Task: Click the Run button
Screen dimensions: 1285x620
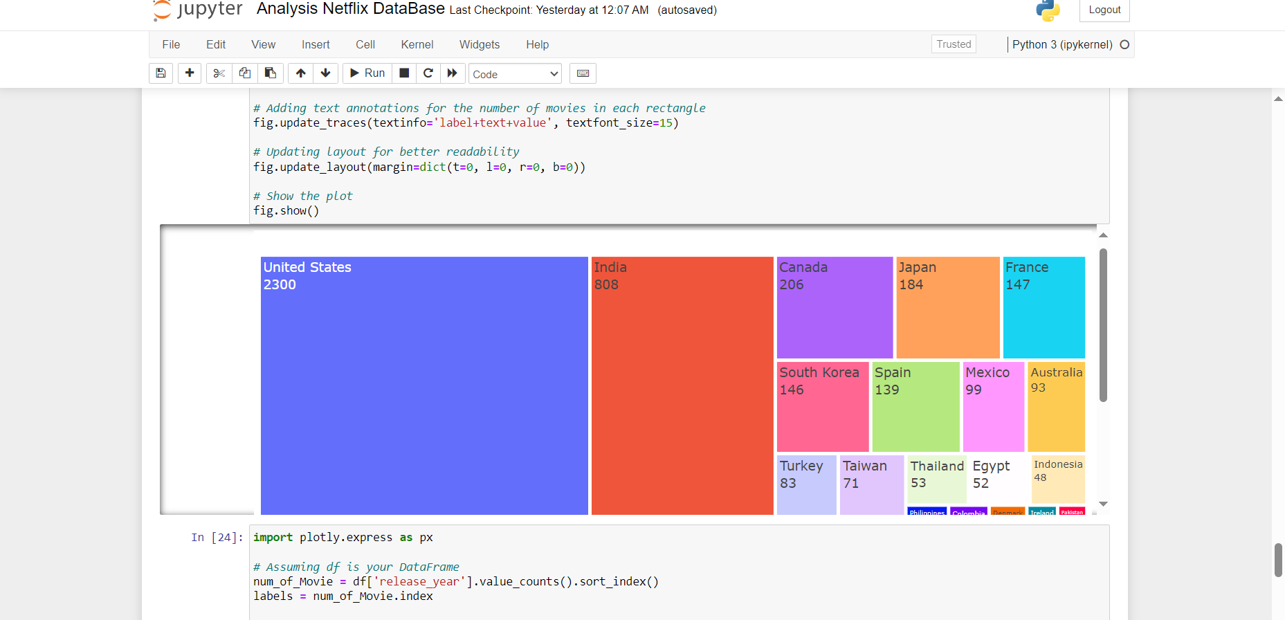Action: pos(367,73)
